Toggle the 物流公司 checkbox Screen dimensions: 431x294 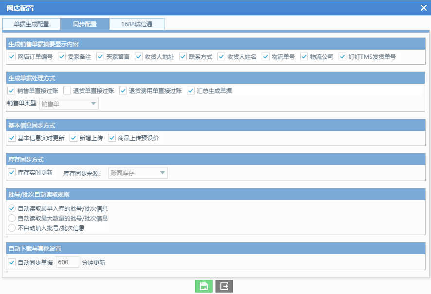(x=304, y=56)
